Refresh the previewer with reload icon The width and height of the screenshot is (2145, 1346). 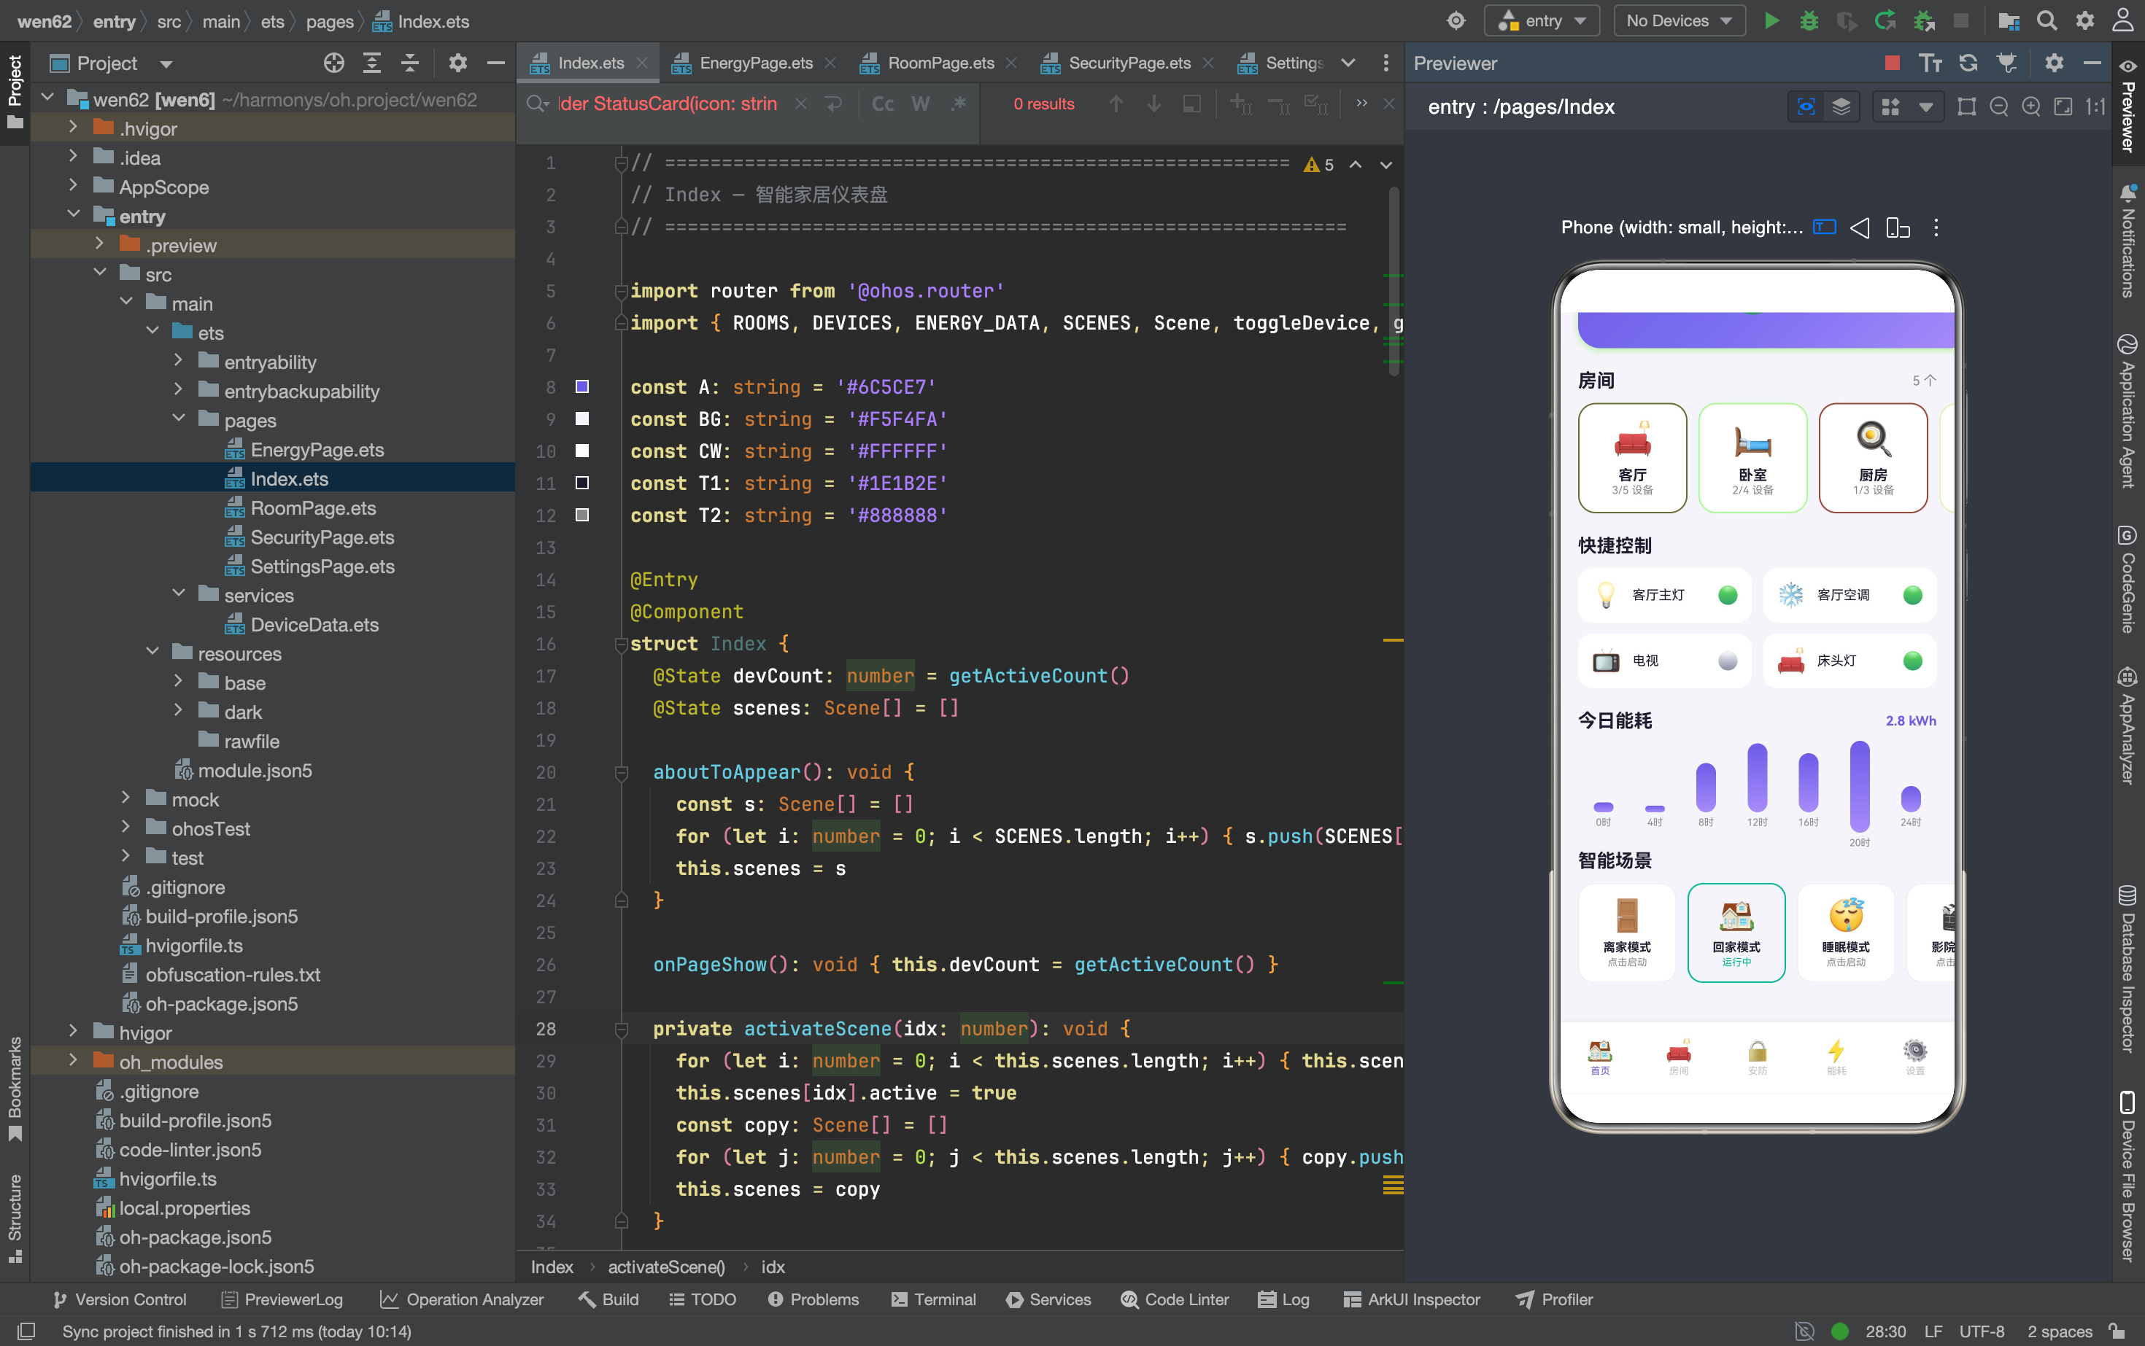coord(1968,62)
